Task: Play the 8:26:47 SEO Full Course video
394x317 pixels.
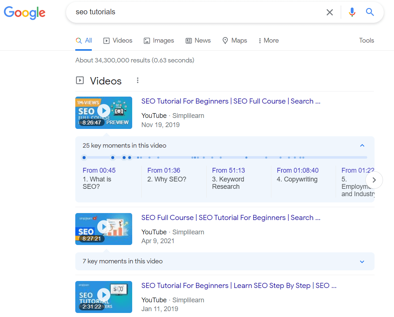Action: 104,110
